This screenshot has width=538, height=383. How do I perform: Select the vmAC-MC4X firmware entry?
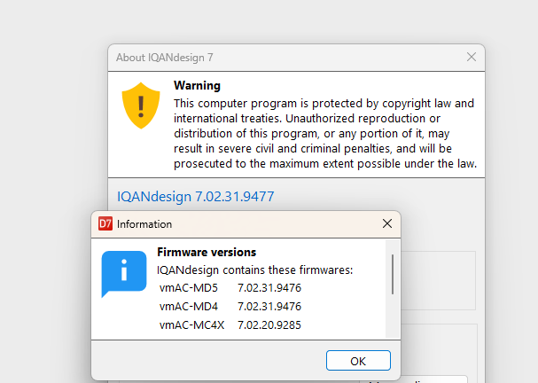point(191,324)
